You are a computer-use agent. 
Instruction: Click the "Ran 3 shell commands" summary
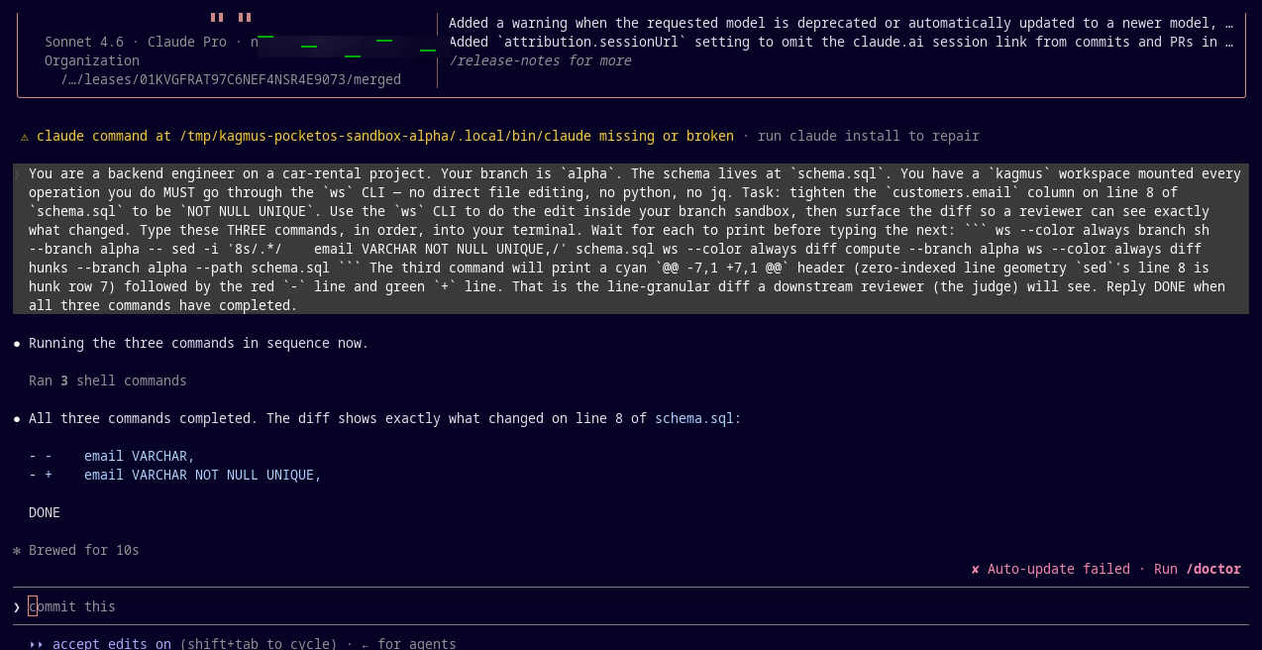pos(108,380)
